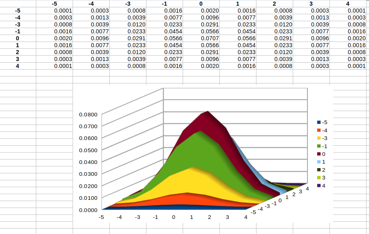Click the cell at row 4, column 4

tap(348, 66)
